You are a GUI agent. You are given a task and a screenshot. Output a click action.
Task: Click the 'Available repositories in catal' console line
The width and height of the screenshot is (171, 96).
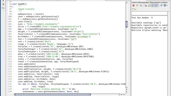(x=149, y=25)
